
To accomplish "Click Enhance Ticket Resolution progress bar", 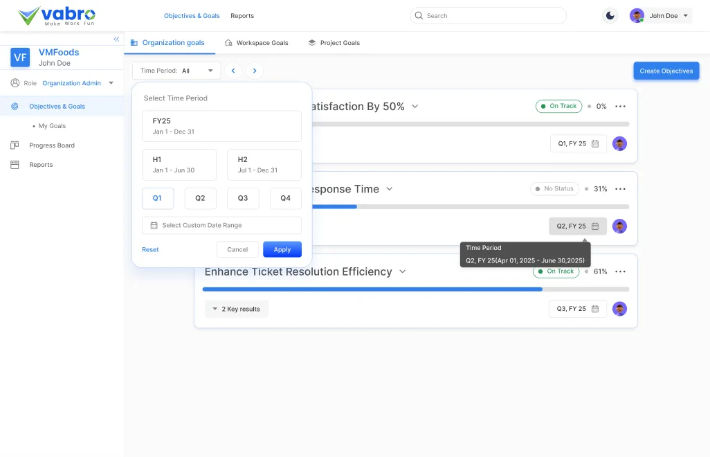I will pos(415,289).
